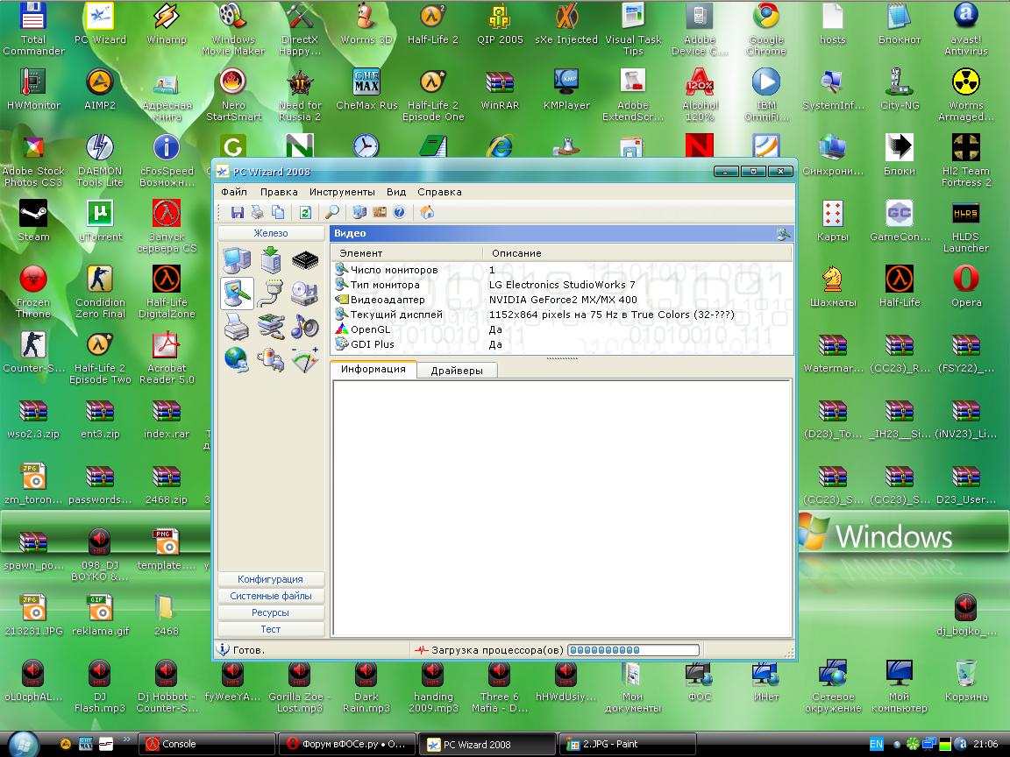
Task: Click the Save icon in PC Wizard toolbar
Action: click(237, 212)
